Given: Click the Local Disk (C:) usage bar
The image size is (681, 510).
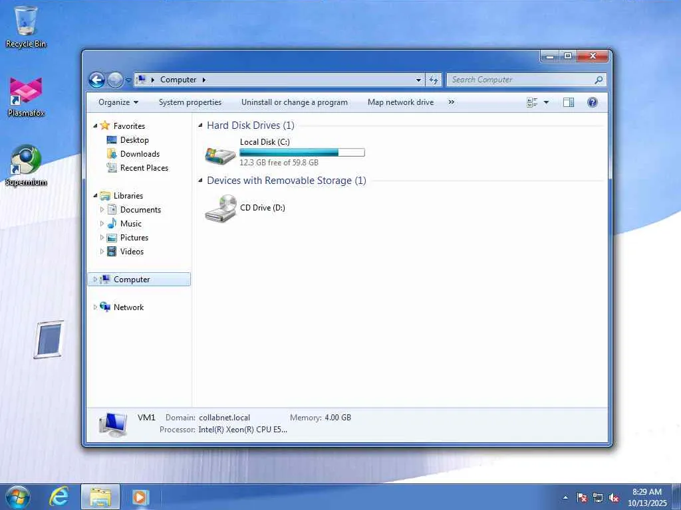Looking at the screenshot, I should 302,153.
